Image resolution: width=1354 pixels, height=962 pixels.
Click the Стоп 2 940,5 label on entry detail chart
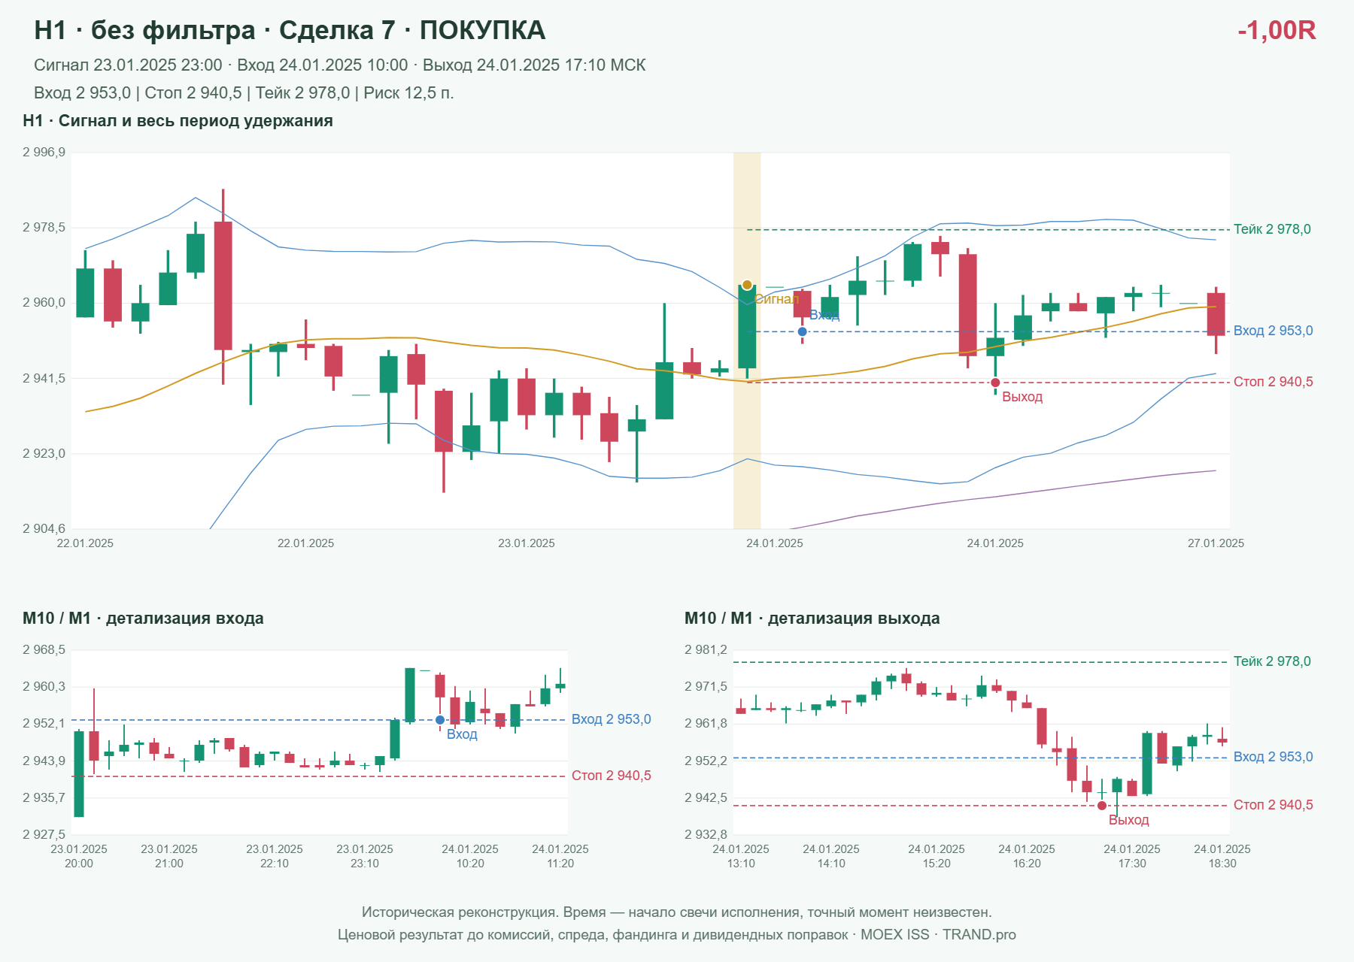click(611, 776)
